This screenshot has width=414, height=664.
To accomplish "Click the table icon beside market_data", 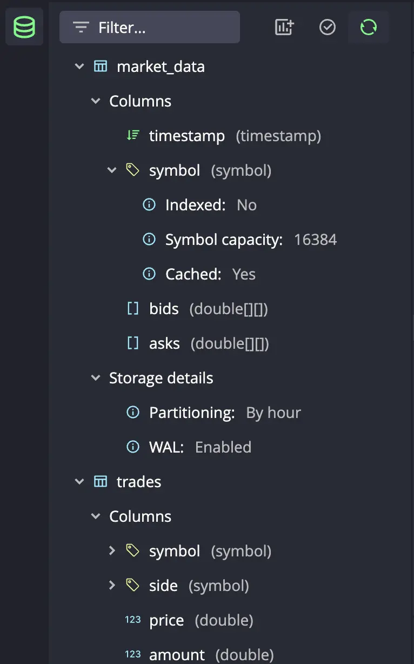I will (101, 66).
